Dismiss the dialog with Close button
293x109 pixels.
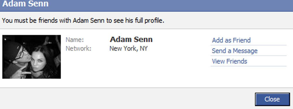click(272, 99)
